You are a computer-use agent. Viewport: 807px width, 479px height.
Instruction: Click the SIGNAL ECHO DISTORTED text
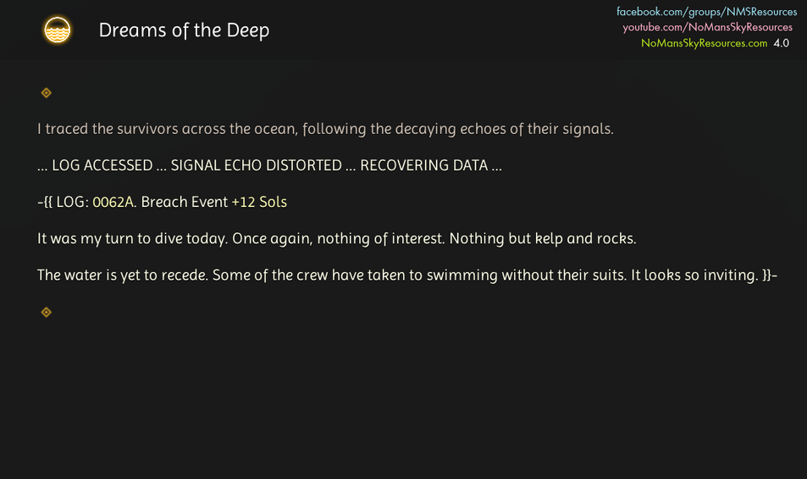tap(257, 165)
